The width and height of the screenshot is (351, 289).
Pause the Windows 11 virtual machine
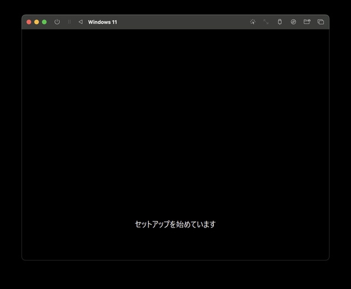point(69,22)
